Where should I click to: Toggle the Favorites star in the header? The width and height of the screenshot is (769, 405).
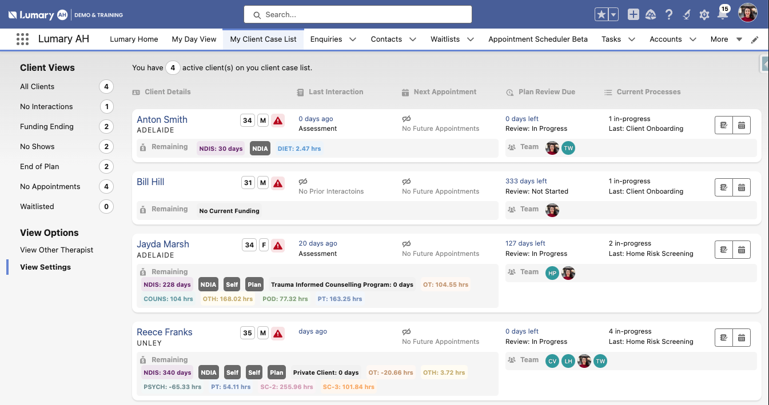pos(602,14)
